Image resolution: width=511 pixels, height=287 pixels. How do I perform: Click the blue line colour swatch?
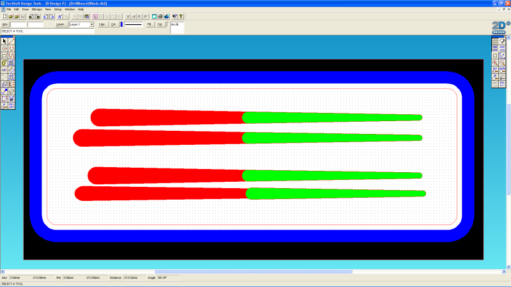[x=121, y=24]
